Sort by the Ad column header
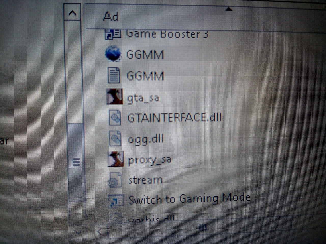The width and height of the screenshot is (326, 244). [x=111, y=17]
